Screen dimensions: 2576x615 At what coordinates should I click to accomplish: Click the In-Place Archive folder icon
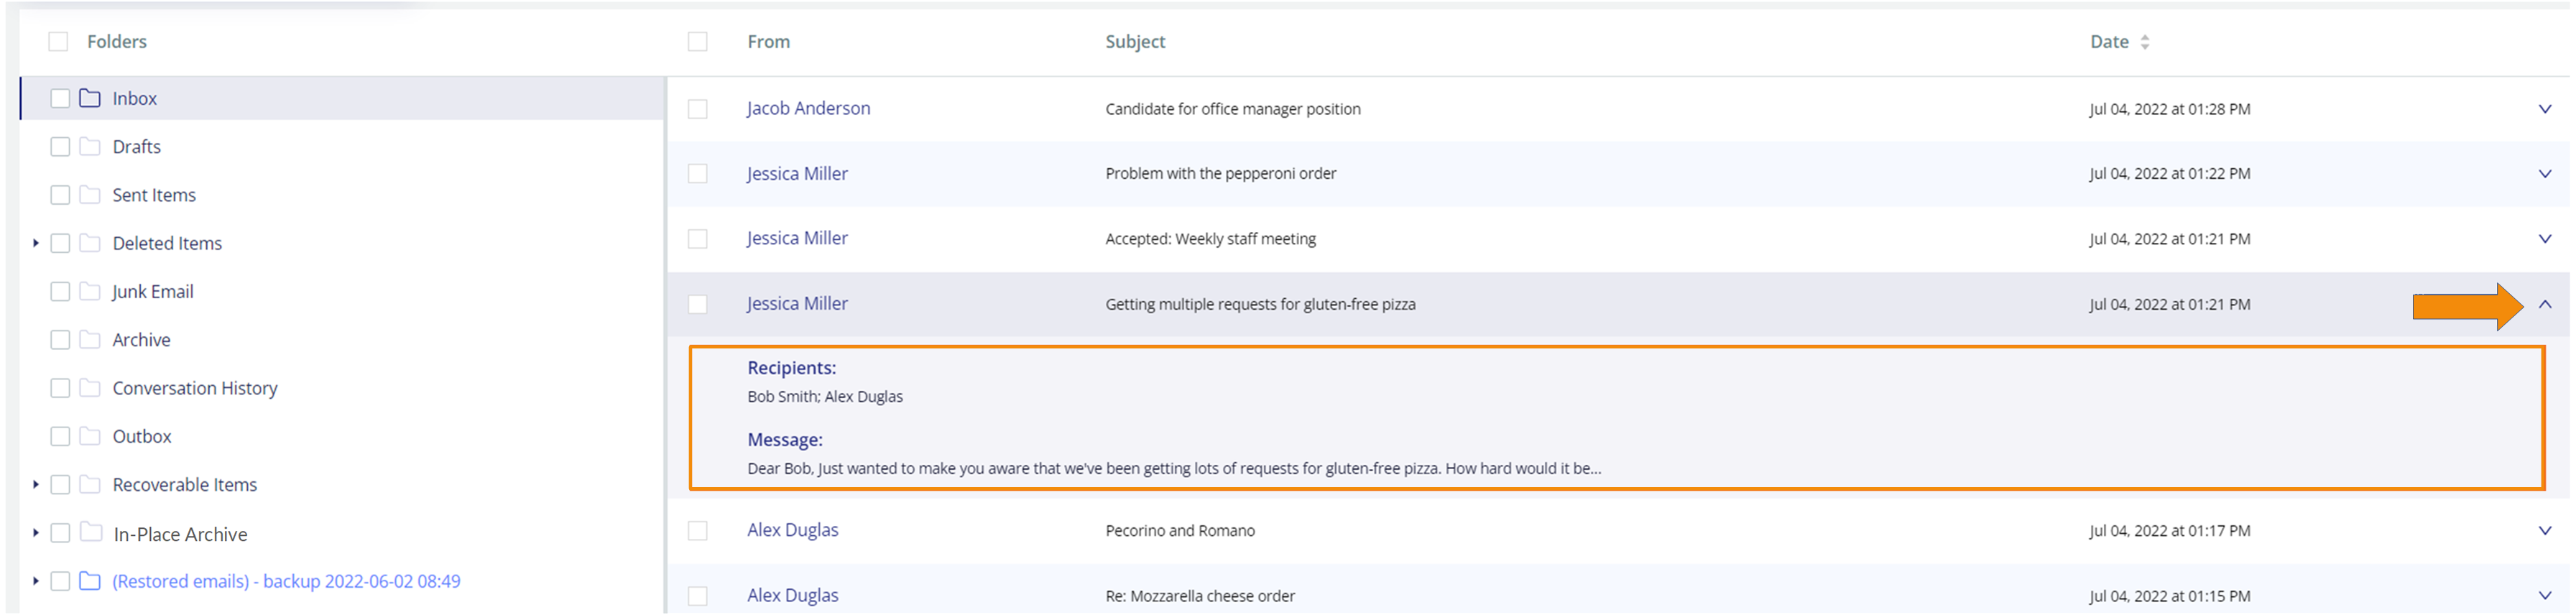coord(90,533)
